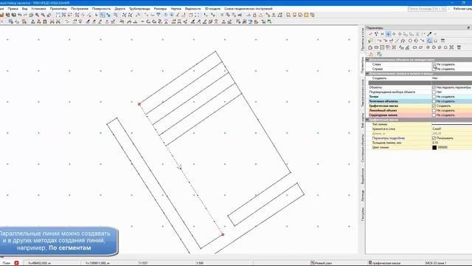472x266 pixels.
Task: Open the Тип линии dropdown
Action: (x=451, y=124)
